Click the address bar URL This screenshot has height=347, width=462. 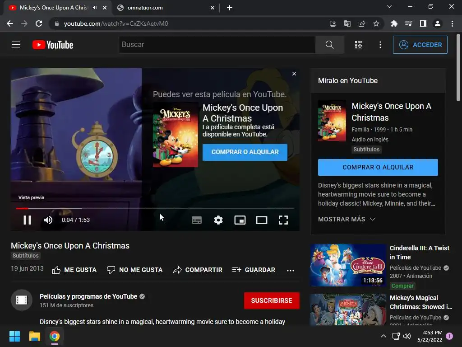click(116, 23)
